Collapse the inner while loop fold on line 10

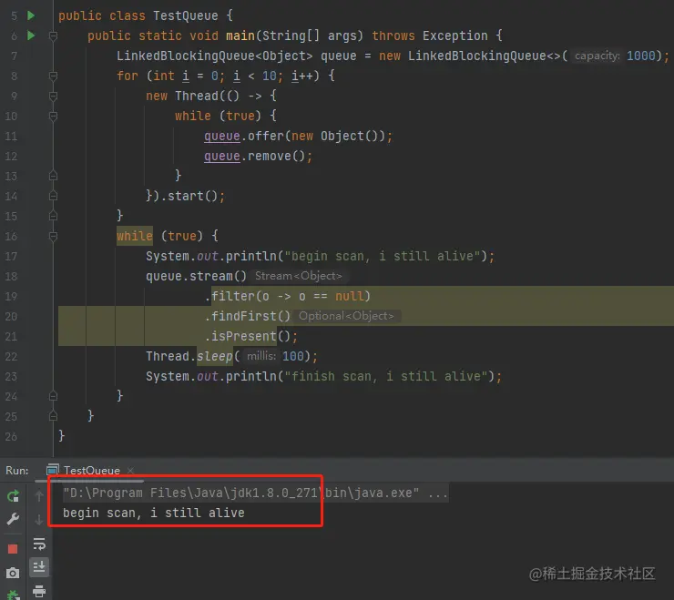coord(53,116)
